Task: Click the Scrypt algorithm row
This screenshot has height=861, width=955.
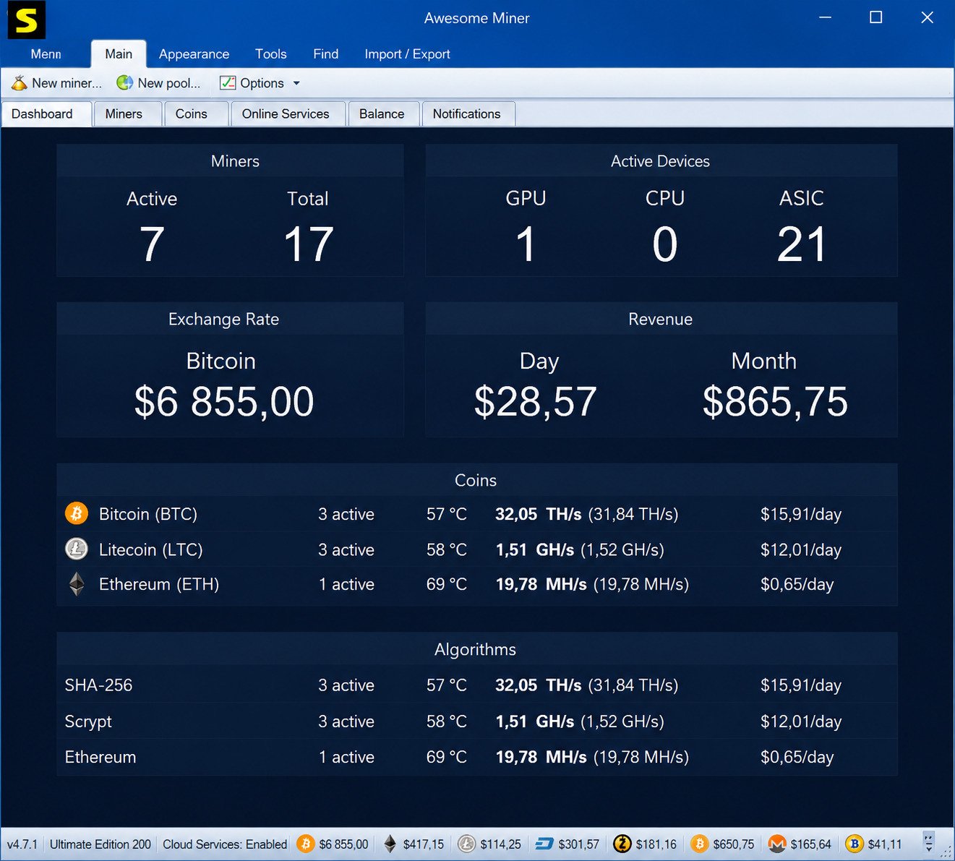Action: coord(477,721)
